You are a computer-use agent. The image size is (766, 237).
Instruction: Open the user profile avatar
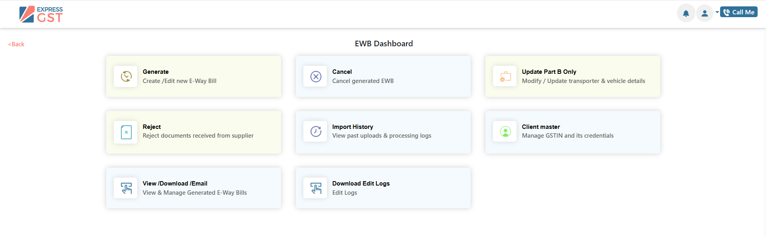coord(705,13)
